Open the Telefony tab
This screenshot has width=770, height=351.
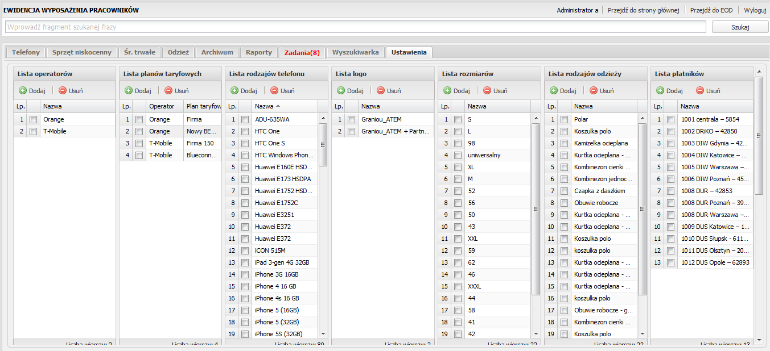pos(26,52)
